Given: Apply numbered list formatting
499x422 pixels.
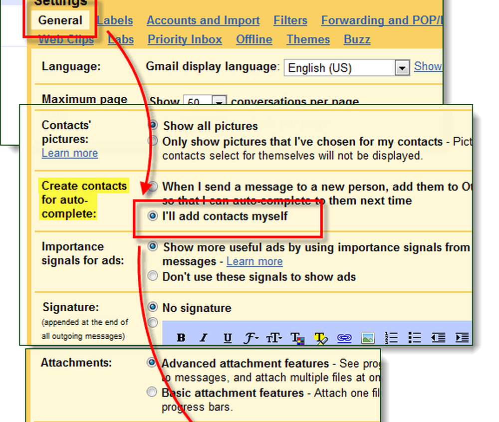Looking at the screenshot, I should pos(392,338).
